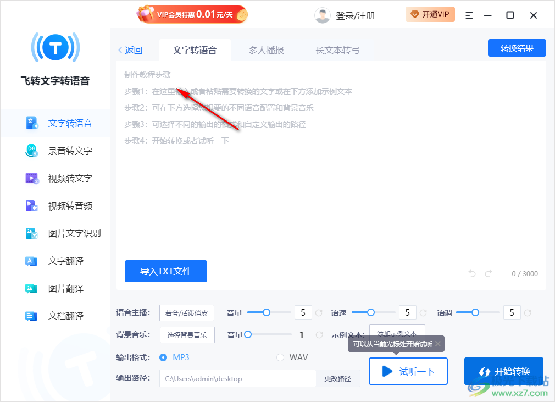Open the 语音主播 voice selector 若兮/活泼俏皮
This screenshot has width=555, height=402.
click(186, 313)
